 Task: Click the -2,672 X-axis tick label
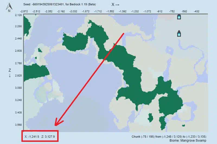pos(24,11)
